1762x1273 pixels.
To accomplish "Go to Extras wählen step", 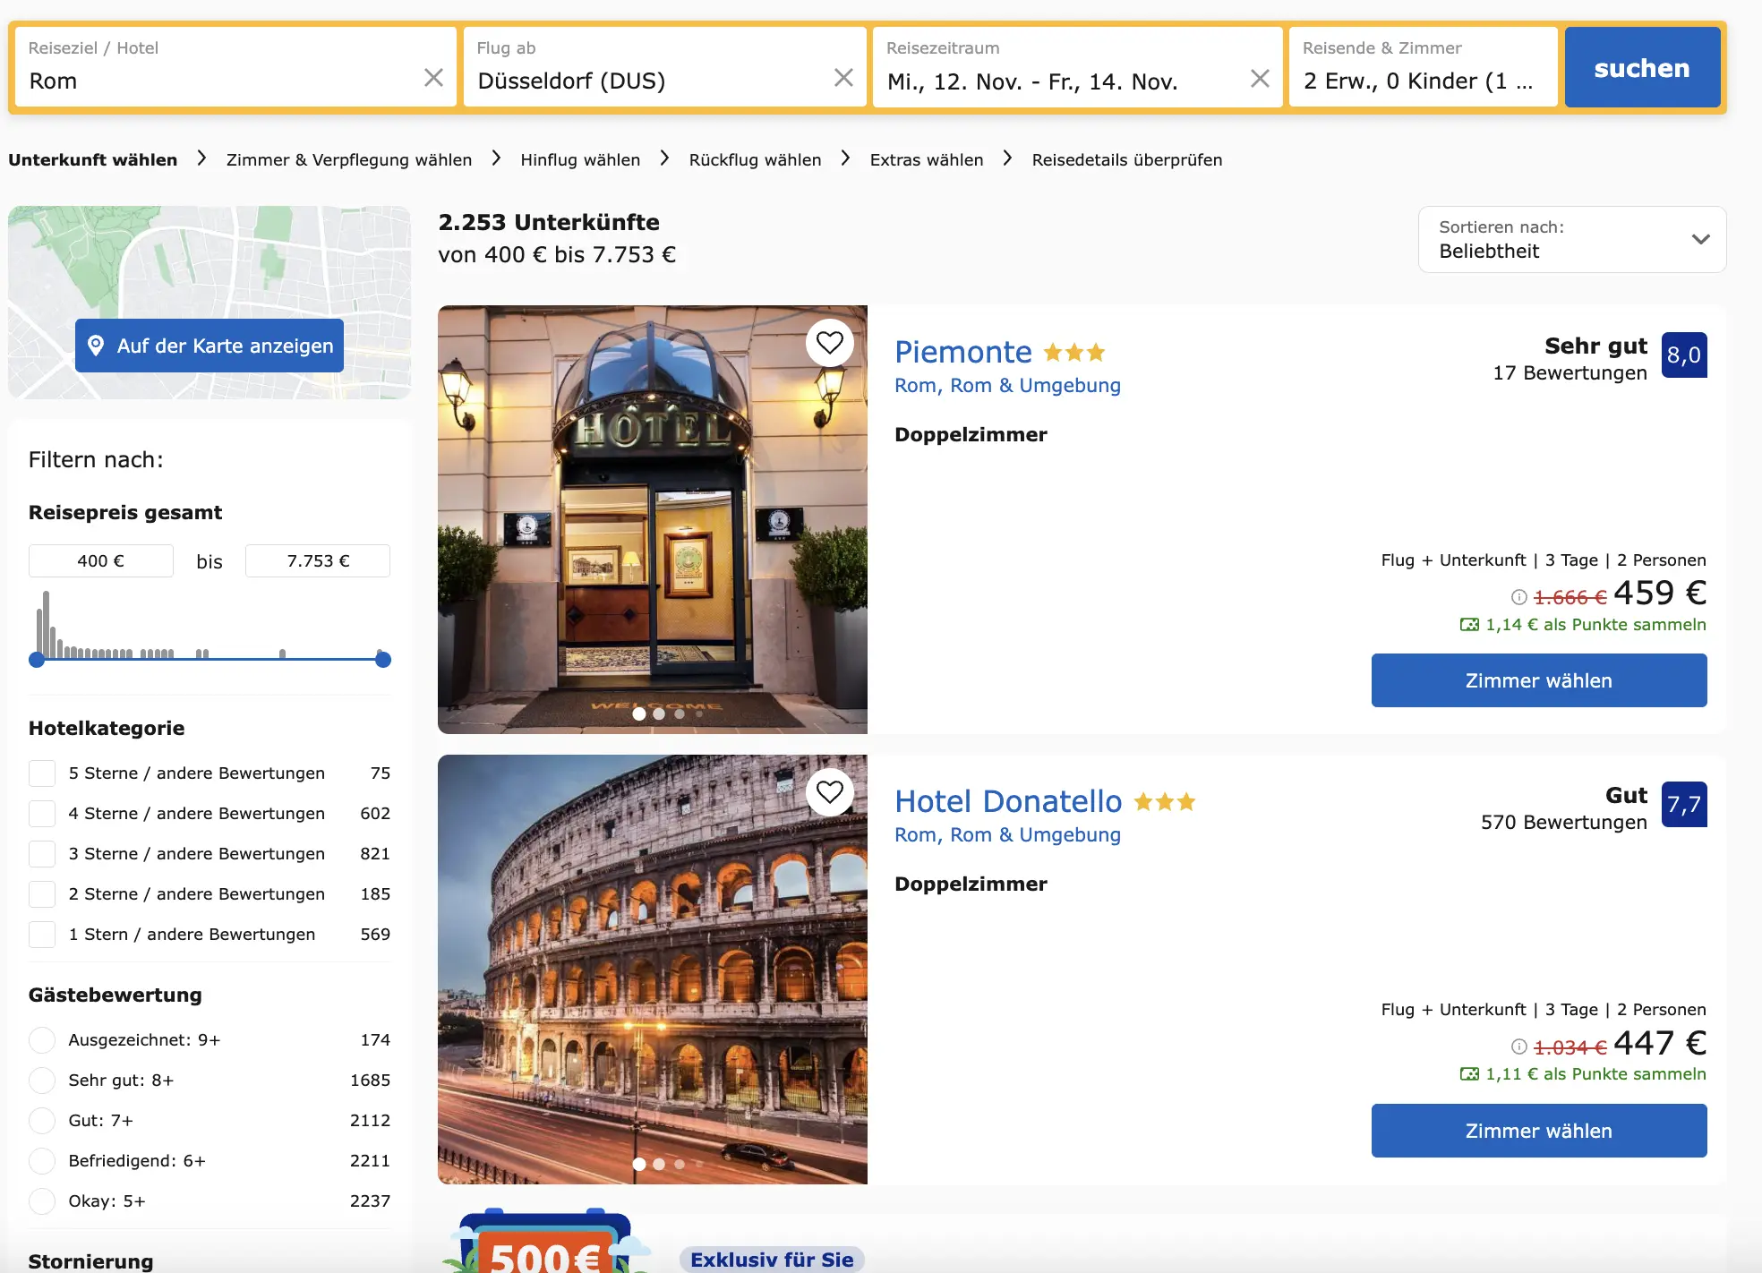I will [x=926, y=160].
